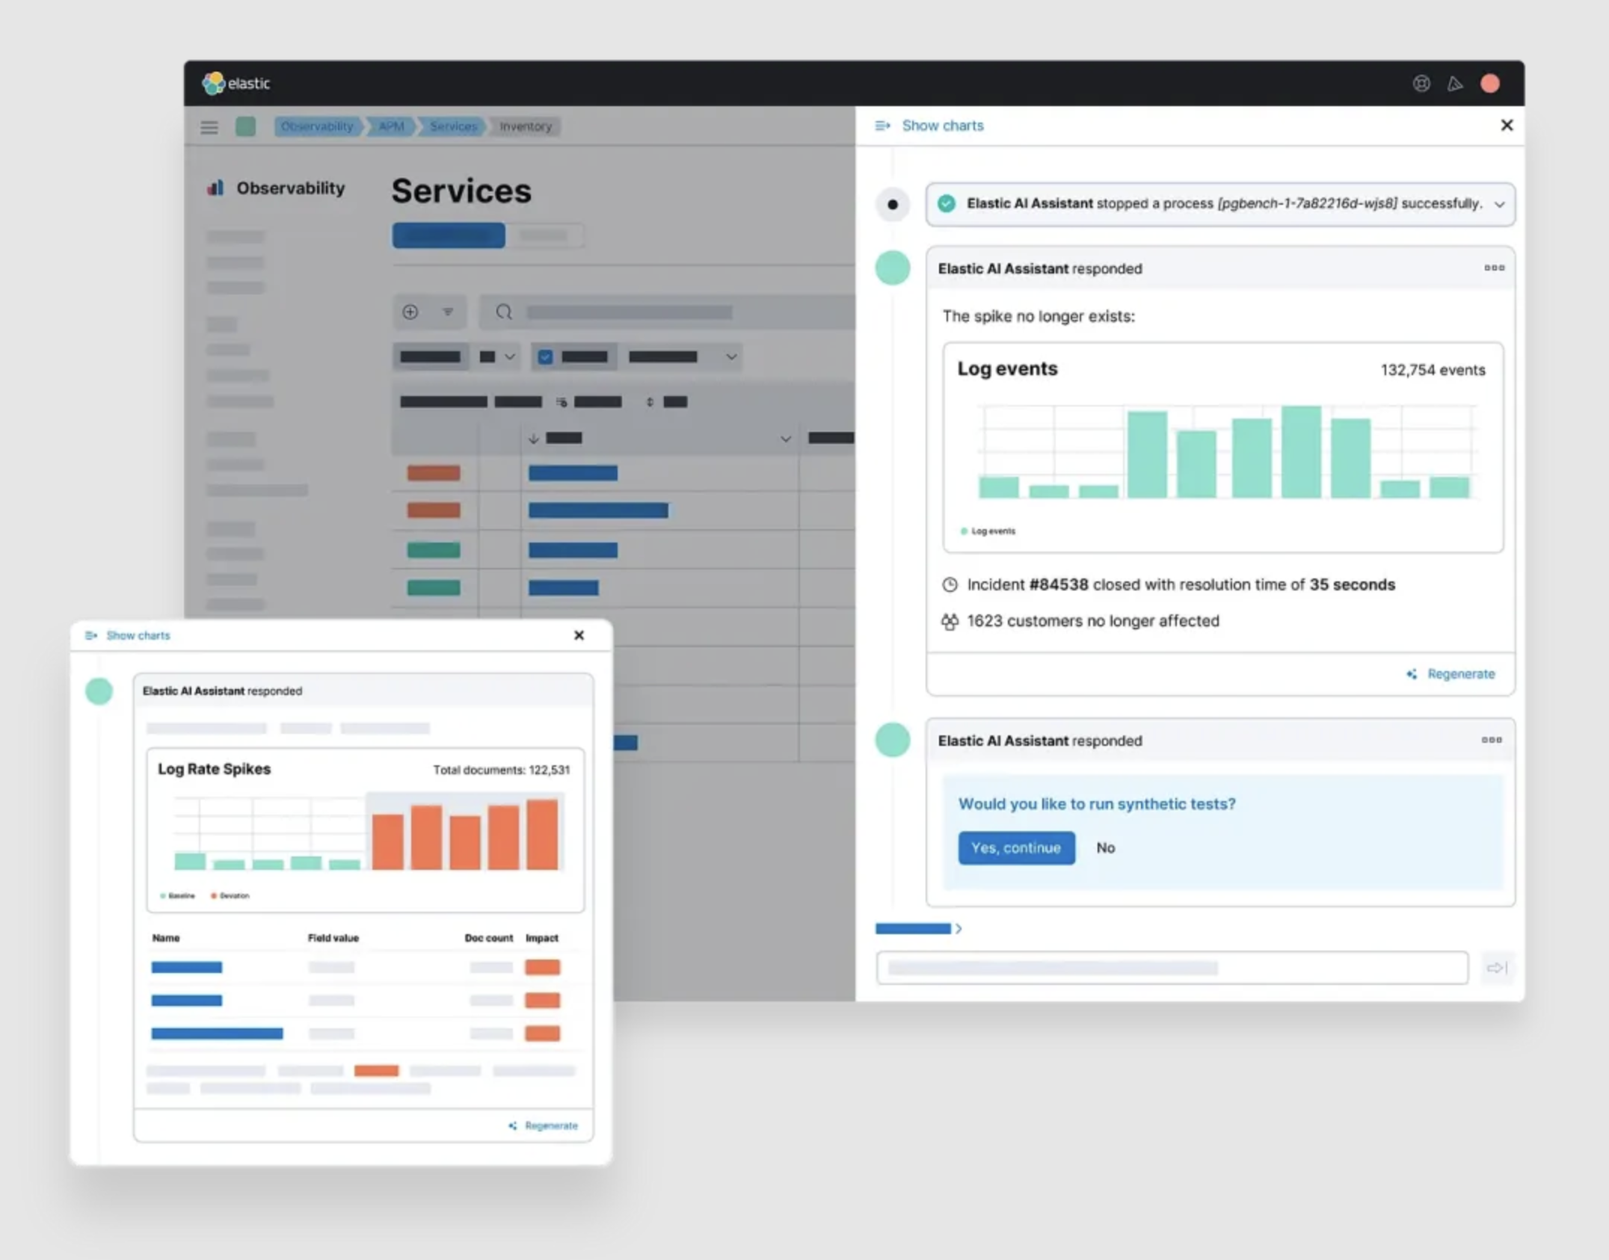1609x1260 pixels.
Task: Expand the sorted column header chevron
Action: tap(785, 439)
